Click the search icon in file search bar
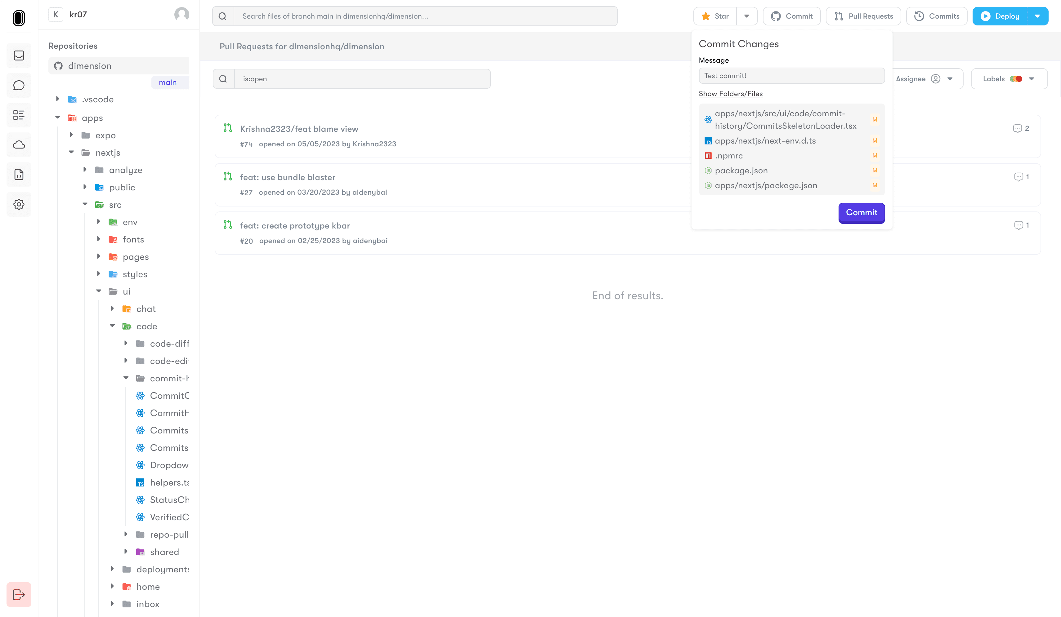The width and height of the screenshot is (1061, 617). point(223,16)
